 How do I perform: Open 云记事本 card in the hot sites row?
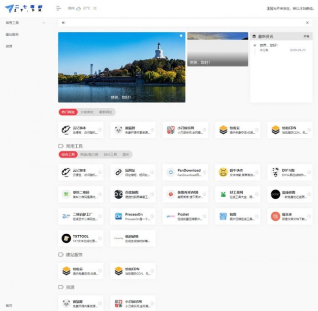(x=81, y=130)
